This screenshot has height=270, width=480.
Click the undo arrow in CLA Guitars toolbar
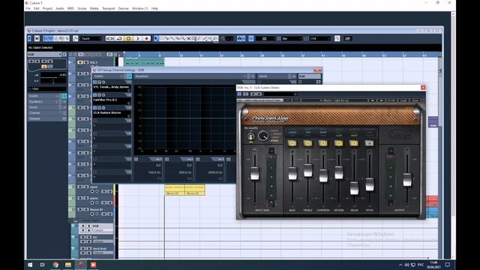pyautogui.click(x=287, y=100)
